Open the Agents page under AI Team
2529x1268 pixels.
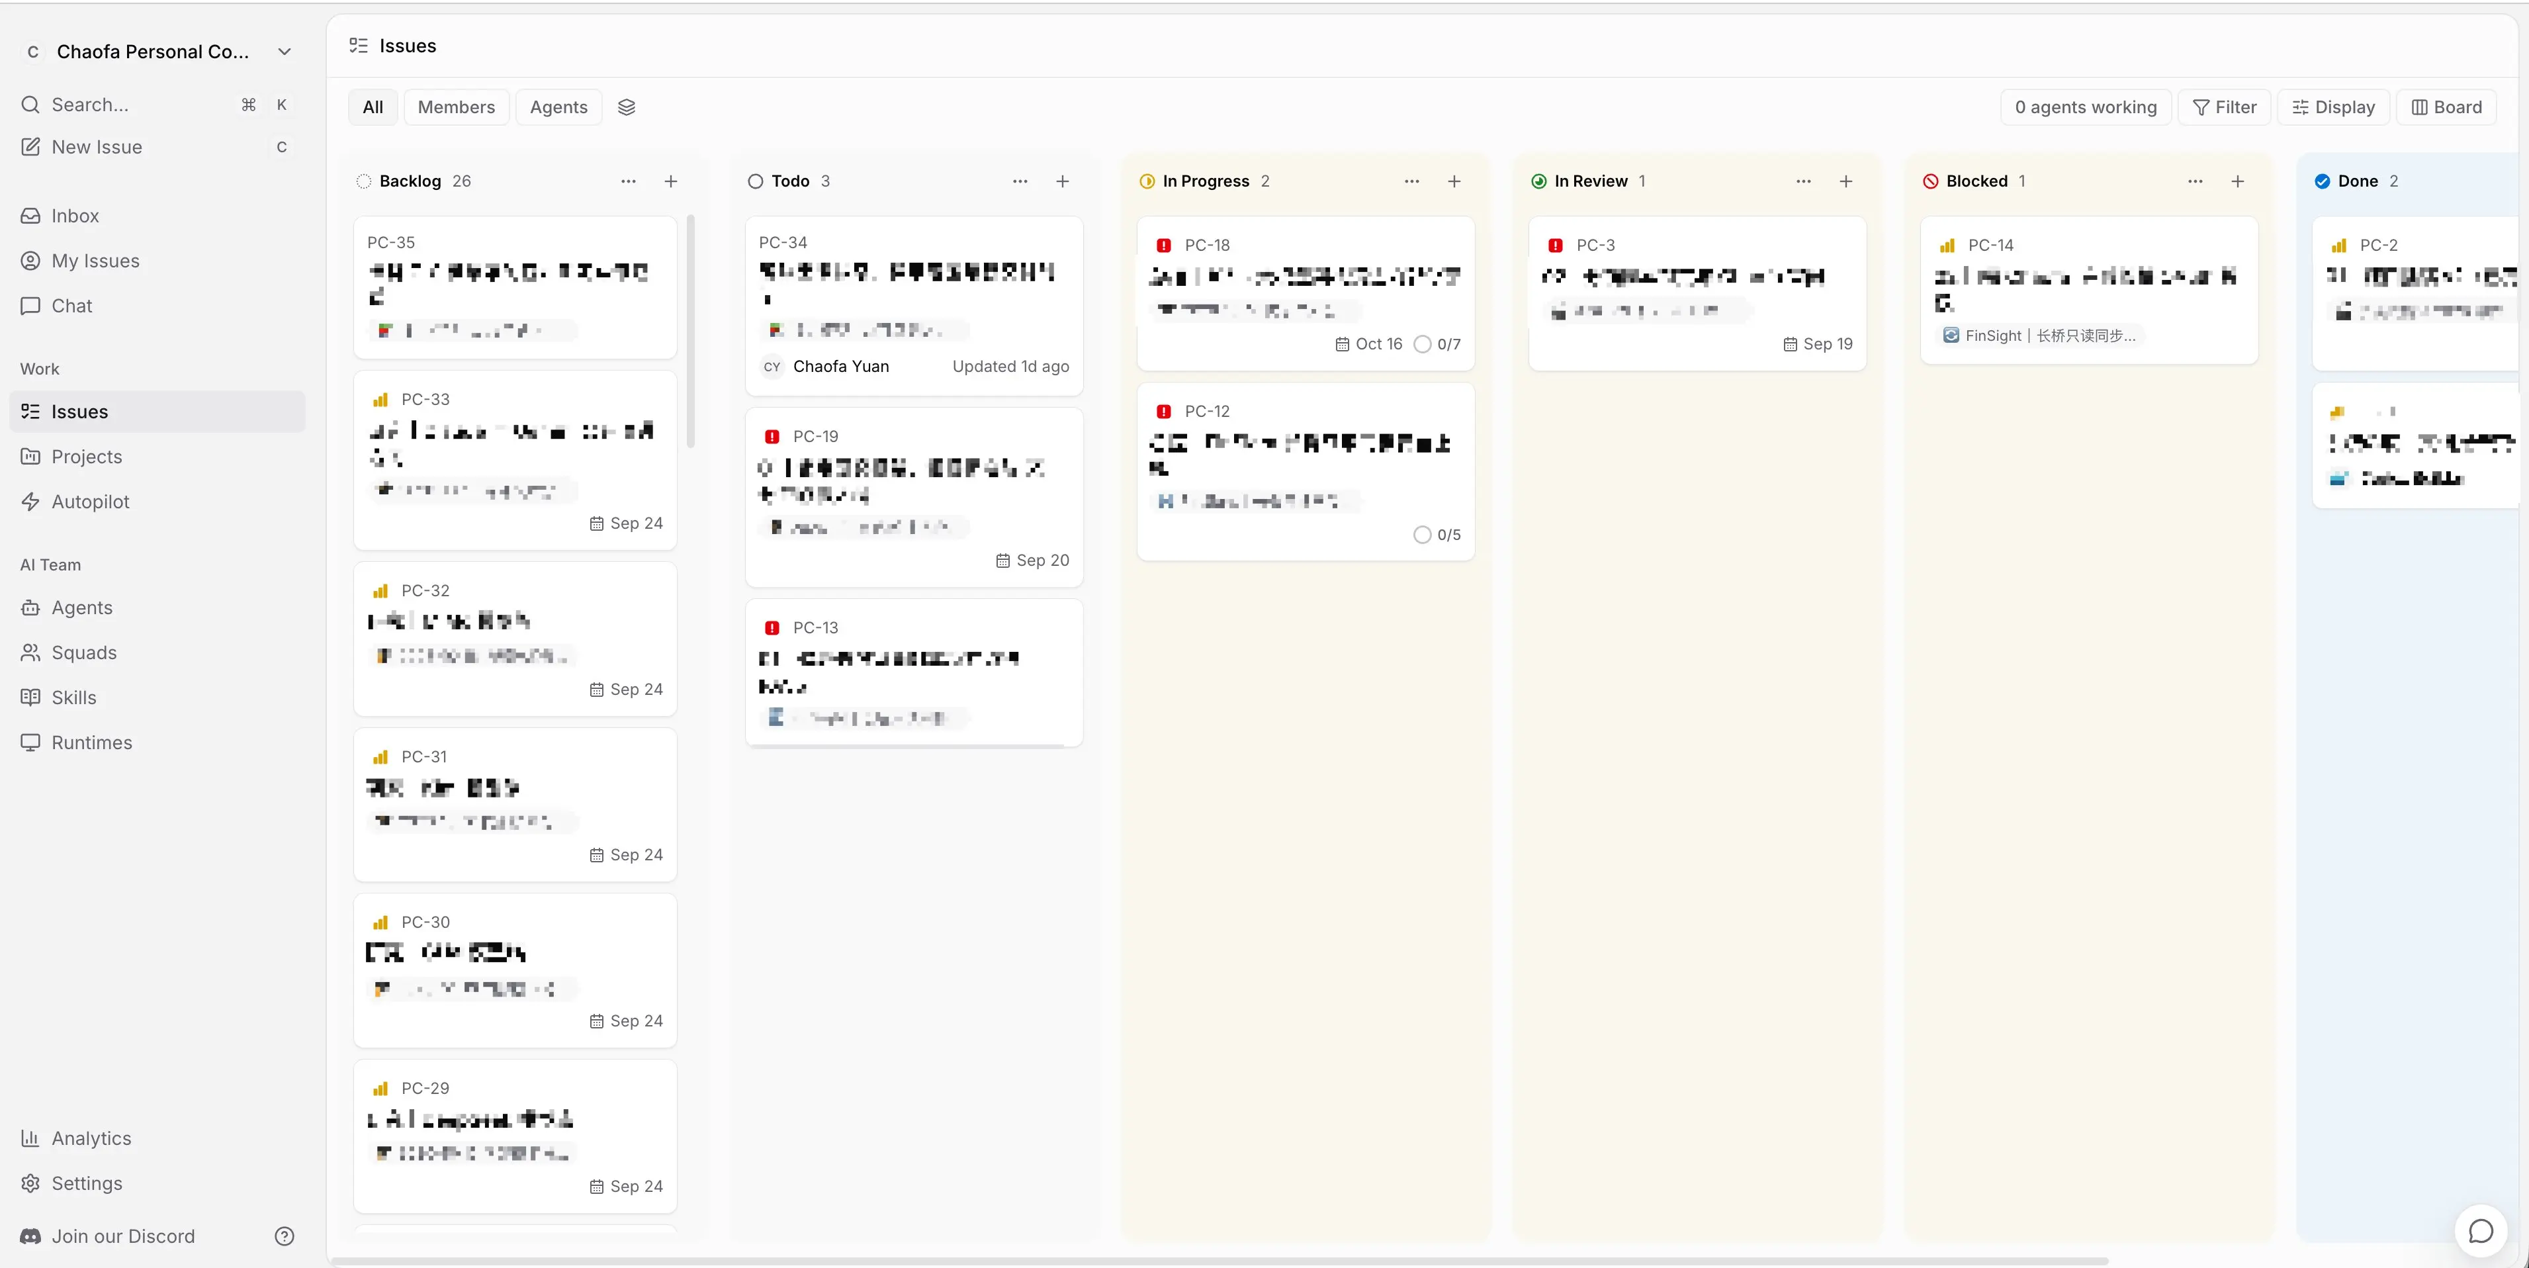click(x=157, y=608)
